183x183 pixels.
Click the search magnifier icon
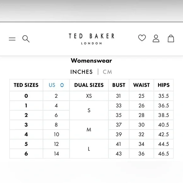click(26, 39)
